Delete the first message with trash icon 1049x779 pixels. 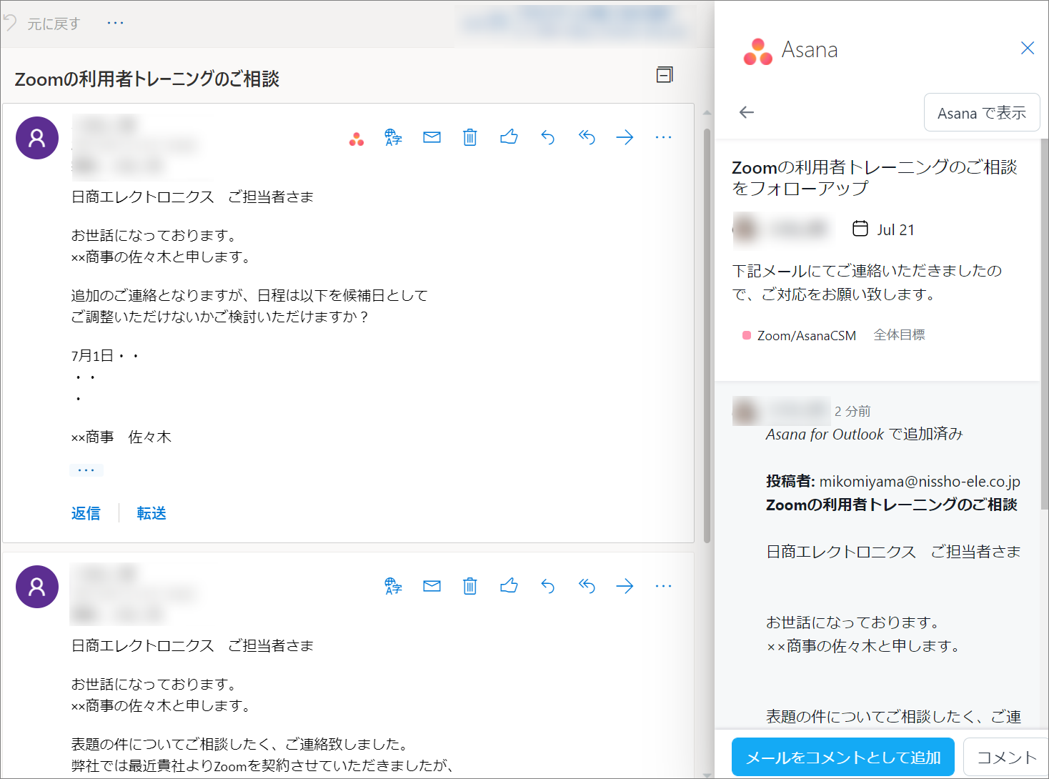pos(469,137)
